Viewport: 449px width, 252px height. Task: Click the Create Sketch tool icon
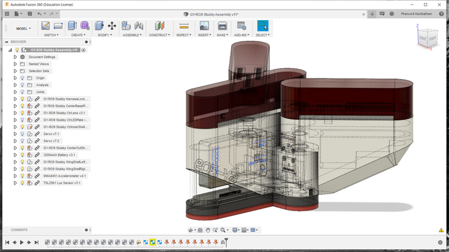point(45,26)
